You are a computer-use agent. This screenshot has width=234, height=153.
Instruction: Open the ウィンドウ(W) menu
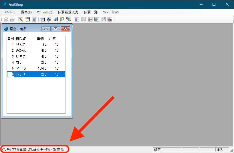[x=111, y=12]
